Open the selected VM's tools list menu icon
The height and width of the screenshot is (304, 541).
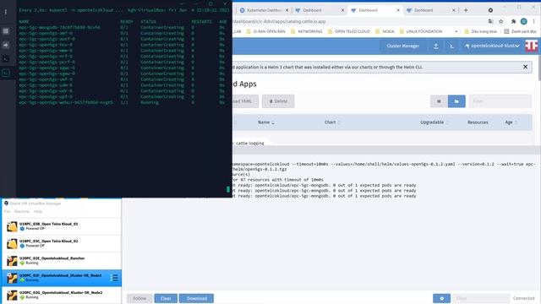click(114, 278)
